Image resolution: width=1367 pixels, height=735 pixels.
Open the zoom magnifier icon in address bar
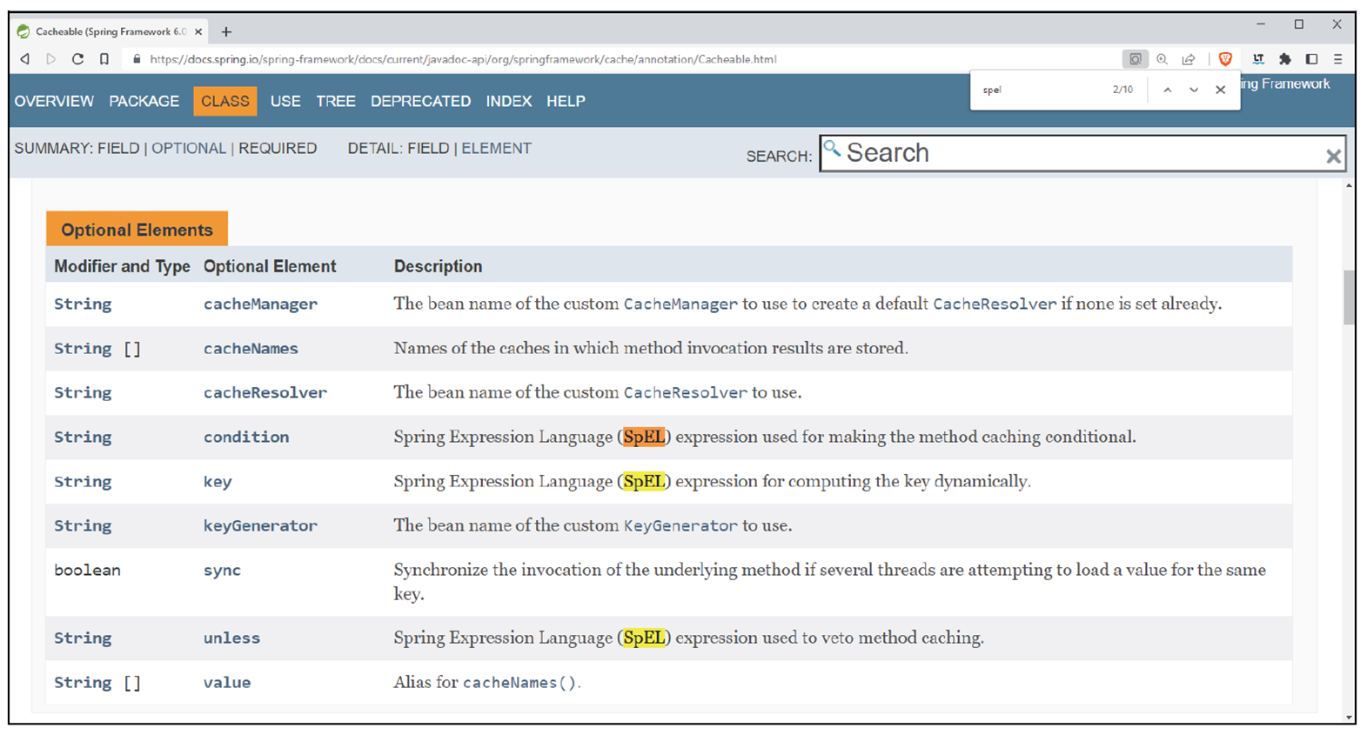1163,59
